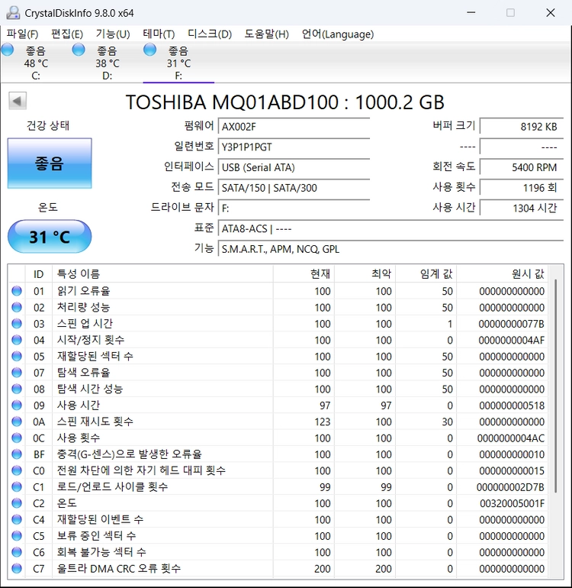Image resolution: width=572 pixels, height=588 pixels.
Task: Click the disk title TOSHIBA MQ01ABD100 : 1000.2 GB
Action: coord(284,102)
